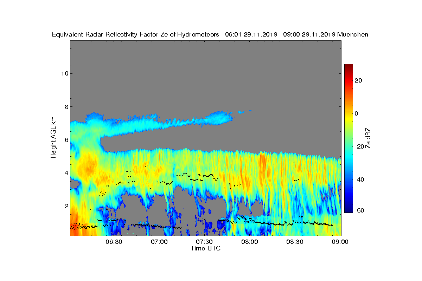Click the height tick label 6
The width and height of the screenshot is (422, 281).
tap(66, 140)
